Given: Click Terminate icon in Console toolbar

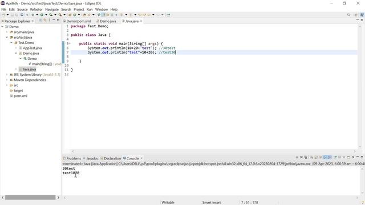Looking at the screenshot, I should (x=297, y=157).
